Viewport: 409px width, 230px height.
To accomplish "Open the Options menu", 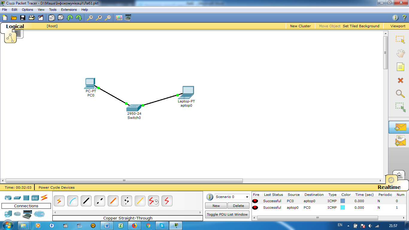I will tap(28, 10).
